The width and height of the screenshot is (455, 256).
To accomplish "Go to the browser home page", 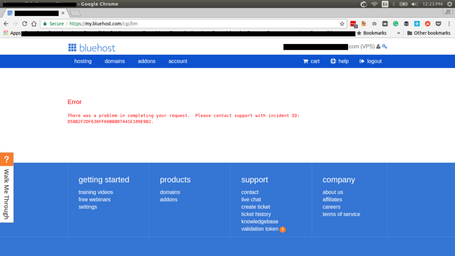I will point(34,24).
